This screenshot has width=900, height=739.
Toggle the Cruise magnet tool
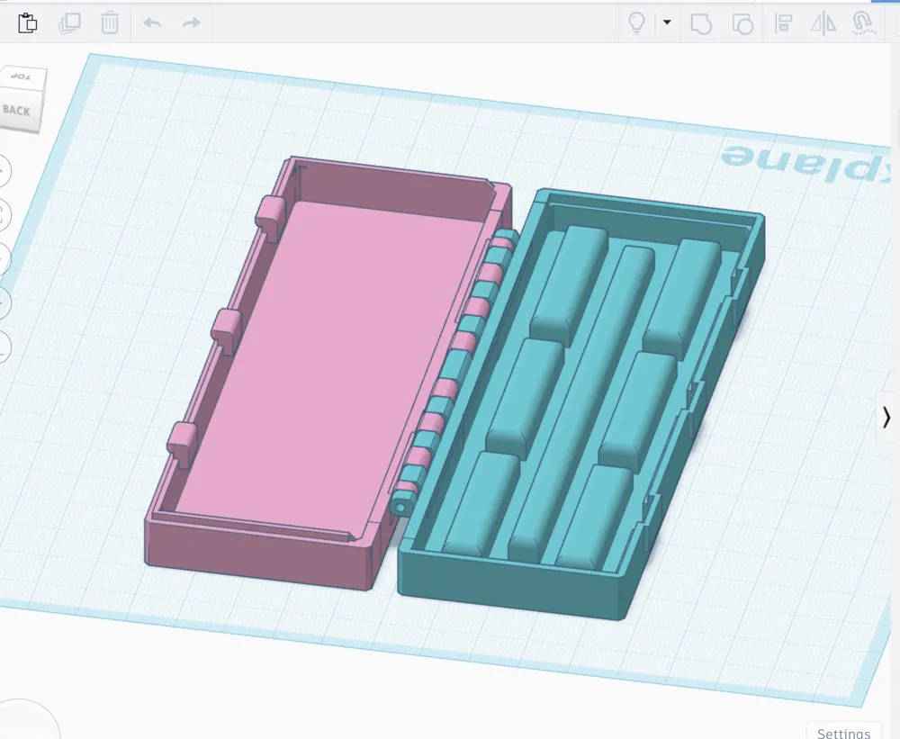[x=862, y=23]
